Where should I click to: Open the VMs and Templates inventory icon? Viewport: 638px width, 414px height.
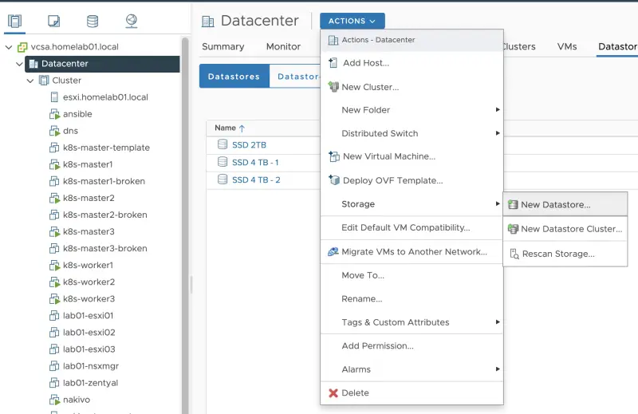[x=53, y=21]
